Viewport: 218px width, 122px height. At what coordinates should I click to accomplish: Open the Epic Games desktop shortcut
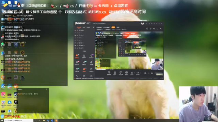coord(16,104)
